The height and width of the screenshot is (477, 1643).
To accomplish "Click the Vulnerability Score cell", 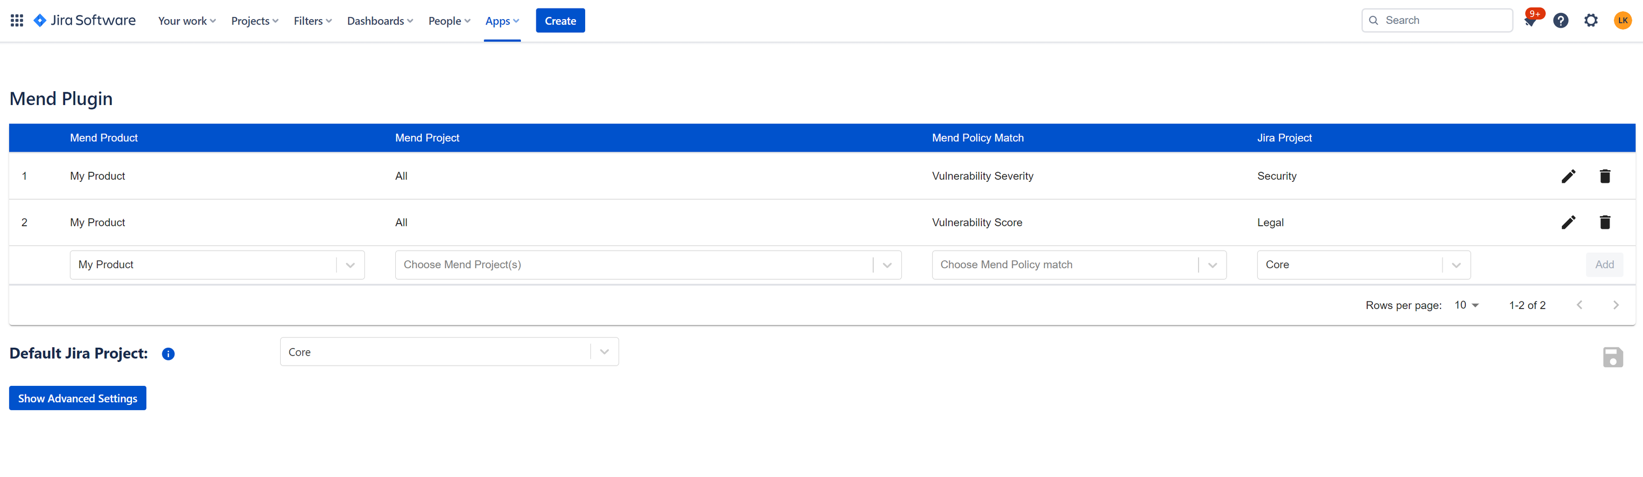I will point(977,223).
